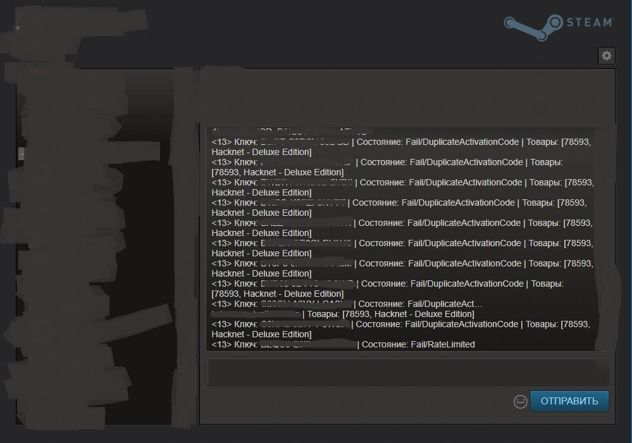This screenshot has height=443, width=632.
Task: Open the emoticon picker smiley icon
Action: click(x=521, y=401)
